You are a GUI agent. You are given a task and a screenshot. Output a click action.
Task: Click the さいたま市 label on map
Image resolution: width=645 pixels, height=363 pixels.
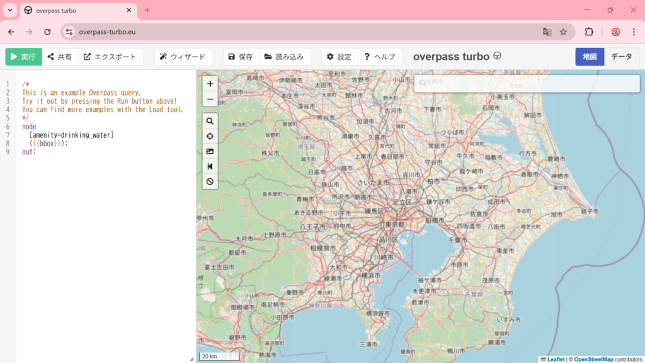pyautogui.click(x=373, y=182)
